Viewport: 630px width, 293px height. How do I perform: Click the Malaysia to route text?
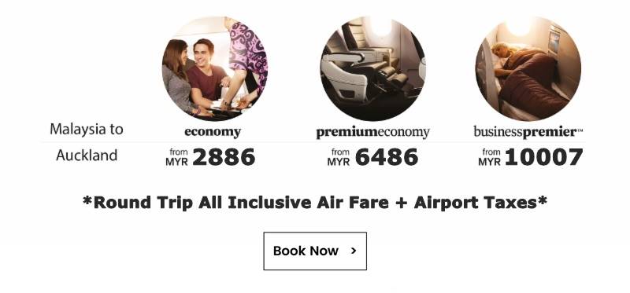tap(87, 129)
